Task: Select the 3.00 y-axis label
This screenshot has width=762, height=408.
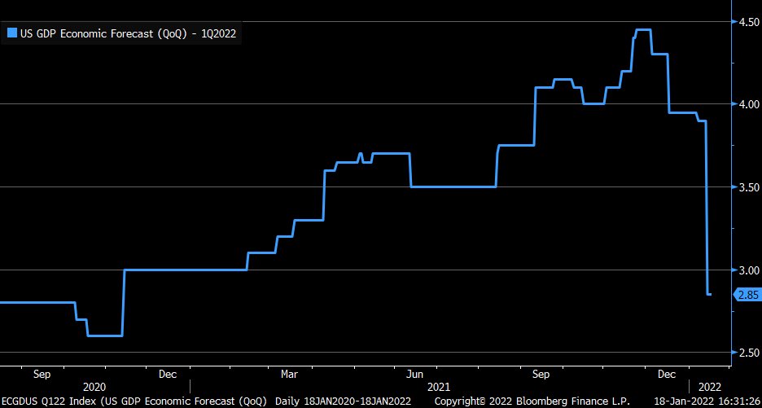Action: 747,270
